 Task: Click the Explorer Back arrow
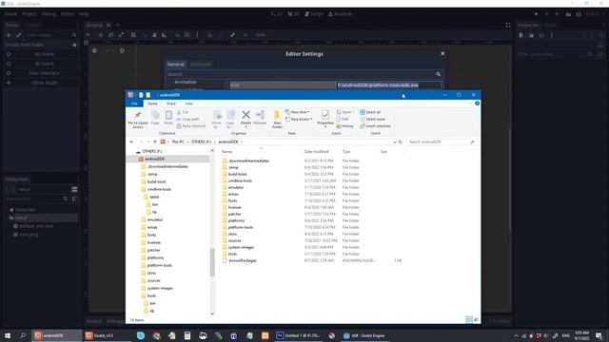131,142
